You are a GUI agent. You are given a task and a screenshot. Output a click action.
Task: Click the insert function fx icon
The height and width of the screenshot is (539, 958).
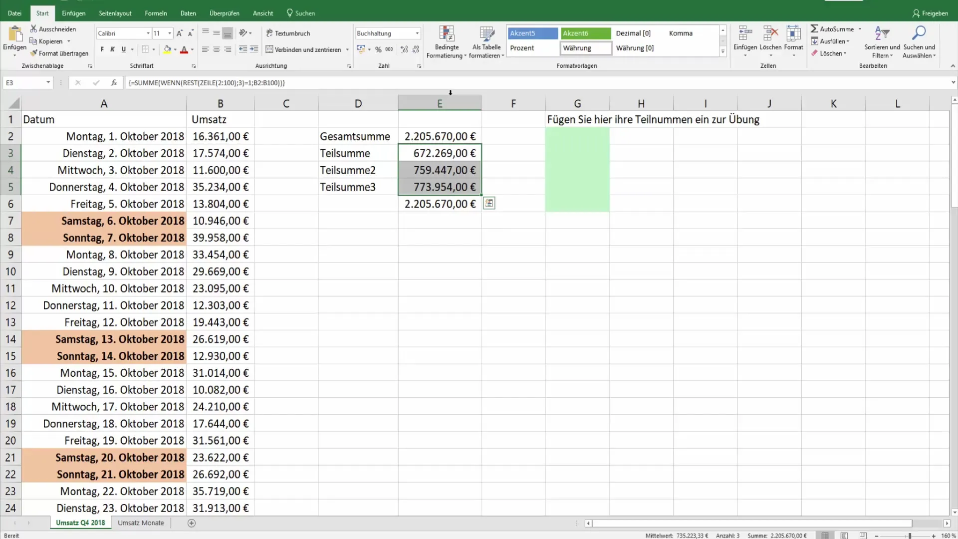click(x=114, y=82)
